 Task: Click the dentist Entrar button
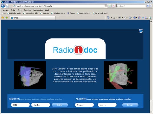[x=60, y=105]
